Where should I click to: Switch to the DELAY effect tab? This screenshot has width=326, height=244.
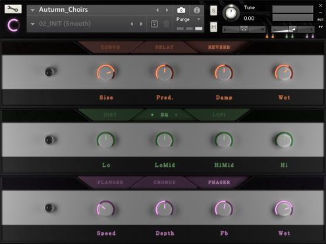165,47
